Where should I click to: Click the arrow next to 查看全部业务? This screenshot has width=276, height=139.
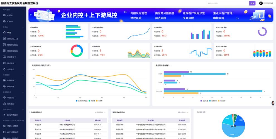187,112
